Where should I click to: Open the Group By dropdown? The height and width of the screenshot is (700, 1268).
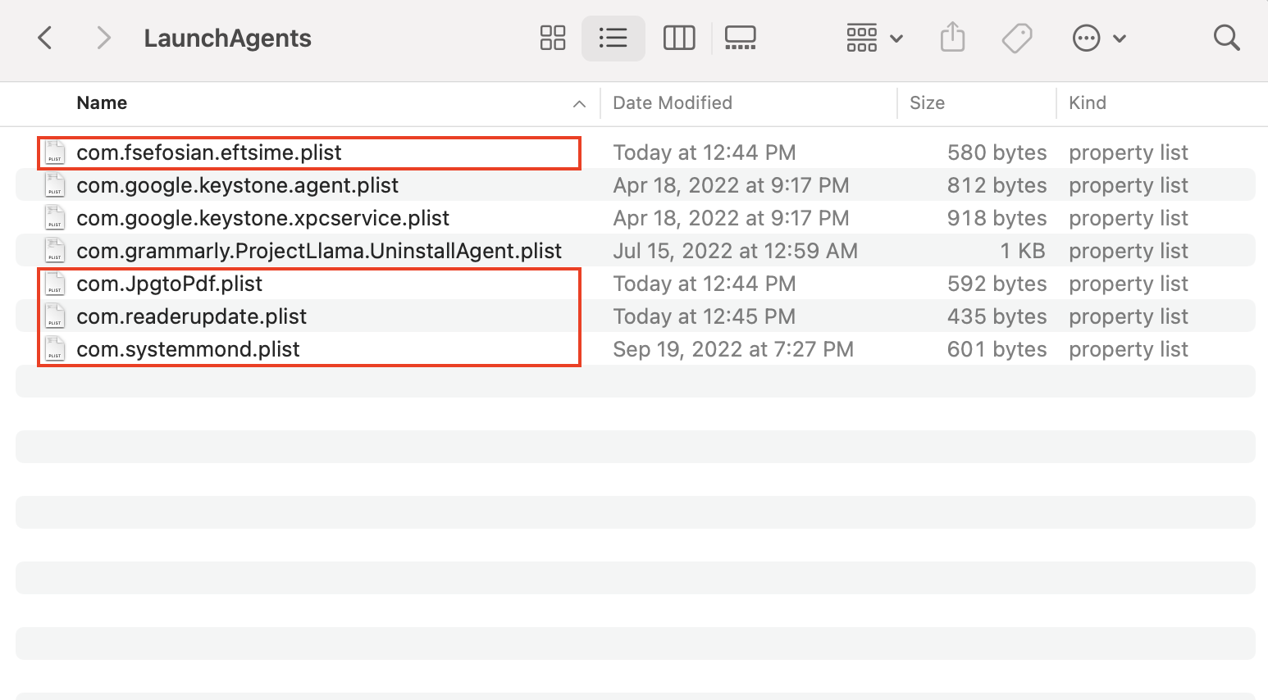[873, 38]
